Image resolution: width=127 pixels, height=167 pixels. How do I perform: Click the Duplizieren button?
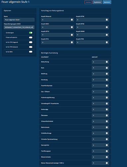coord(97,2)
